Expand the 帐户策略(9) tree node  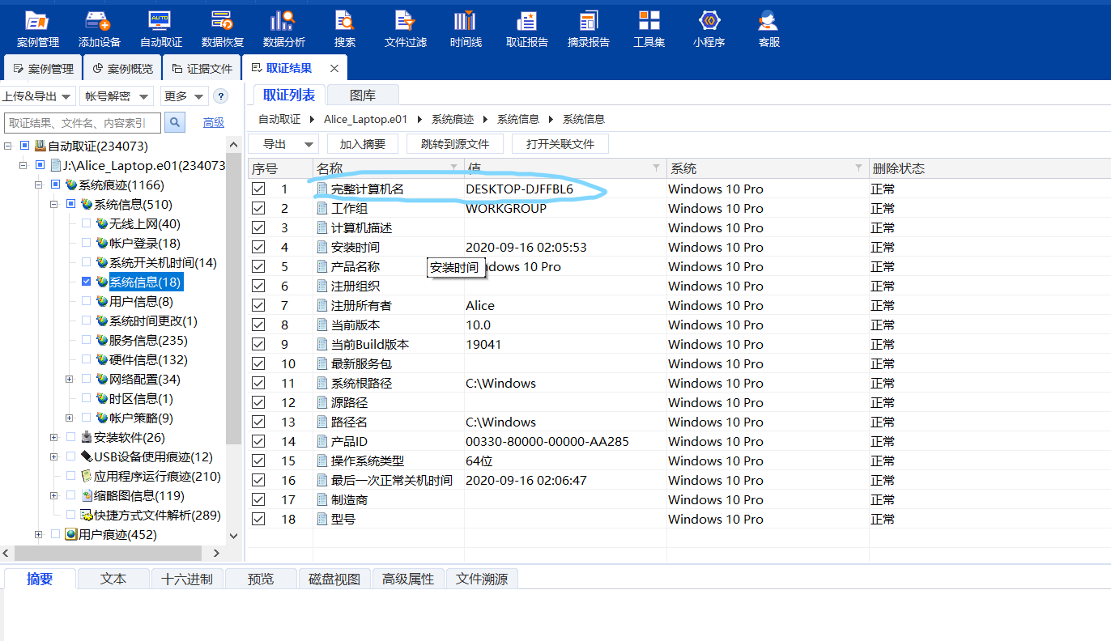70,418
